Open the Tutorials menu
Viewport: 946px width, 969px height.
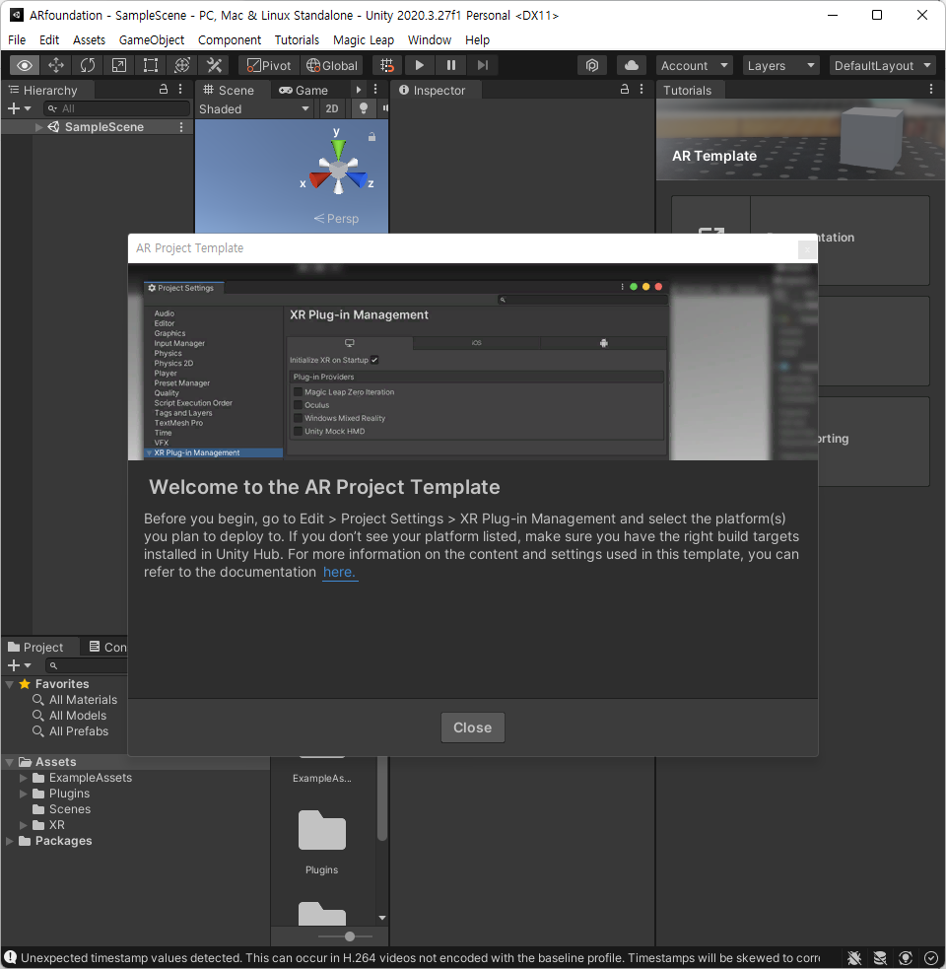(297, 40)
